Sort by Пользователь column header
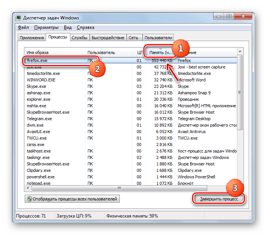This screenshot has width=267, height=235. [108, 52]
